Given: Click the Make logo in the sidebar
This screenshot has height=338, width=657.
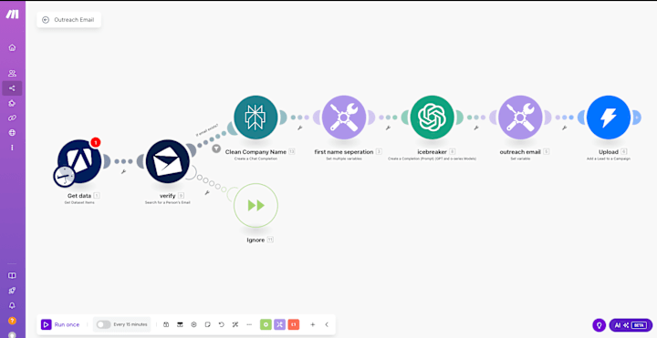Looking at the screenshot, I should (x=12, y=15).
